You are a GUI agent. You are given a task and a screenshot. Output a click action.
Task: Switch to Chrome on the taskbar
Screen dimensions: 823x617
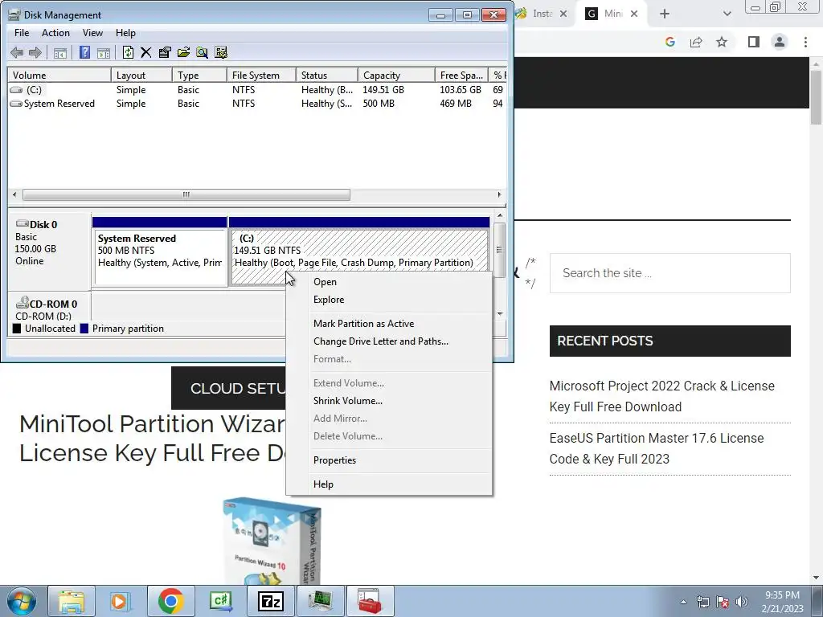(x=170, y=601)
